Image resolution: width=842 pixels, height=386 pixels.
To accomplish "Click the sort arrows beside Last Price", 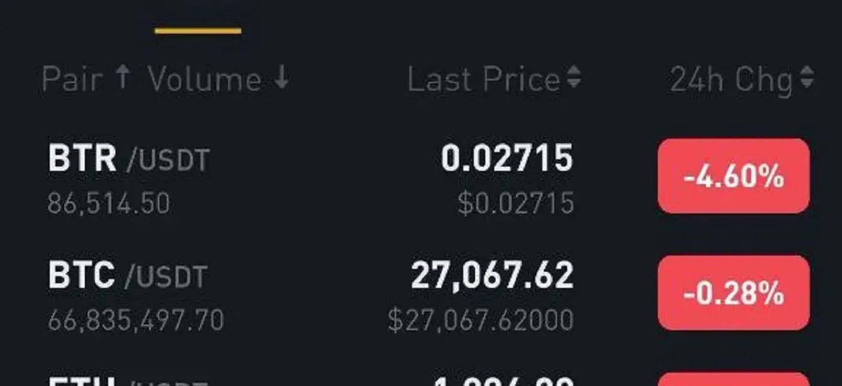I will (x=574, y=78).
